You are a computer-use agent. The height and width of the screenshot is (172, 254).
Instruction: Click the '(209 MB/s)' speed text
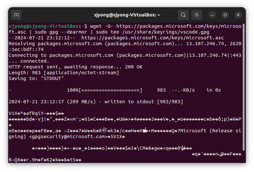pyautogui.click(x=81, y=102)
